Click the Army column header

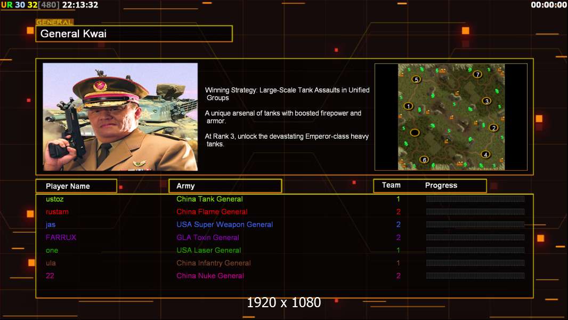point(225,186)
